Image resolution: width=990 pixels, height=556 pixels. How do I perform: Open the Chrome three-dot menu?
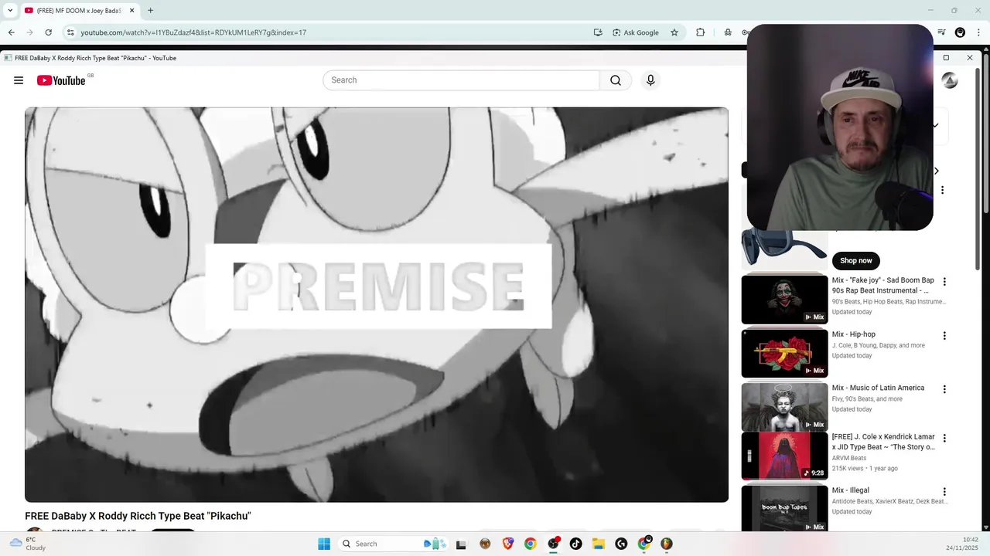pos(978,32)
